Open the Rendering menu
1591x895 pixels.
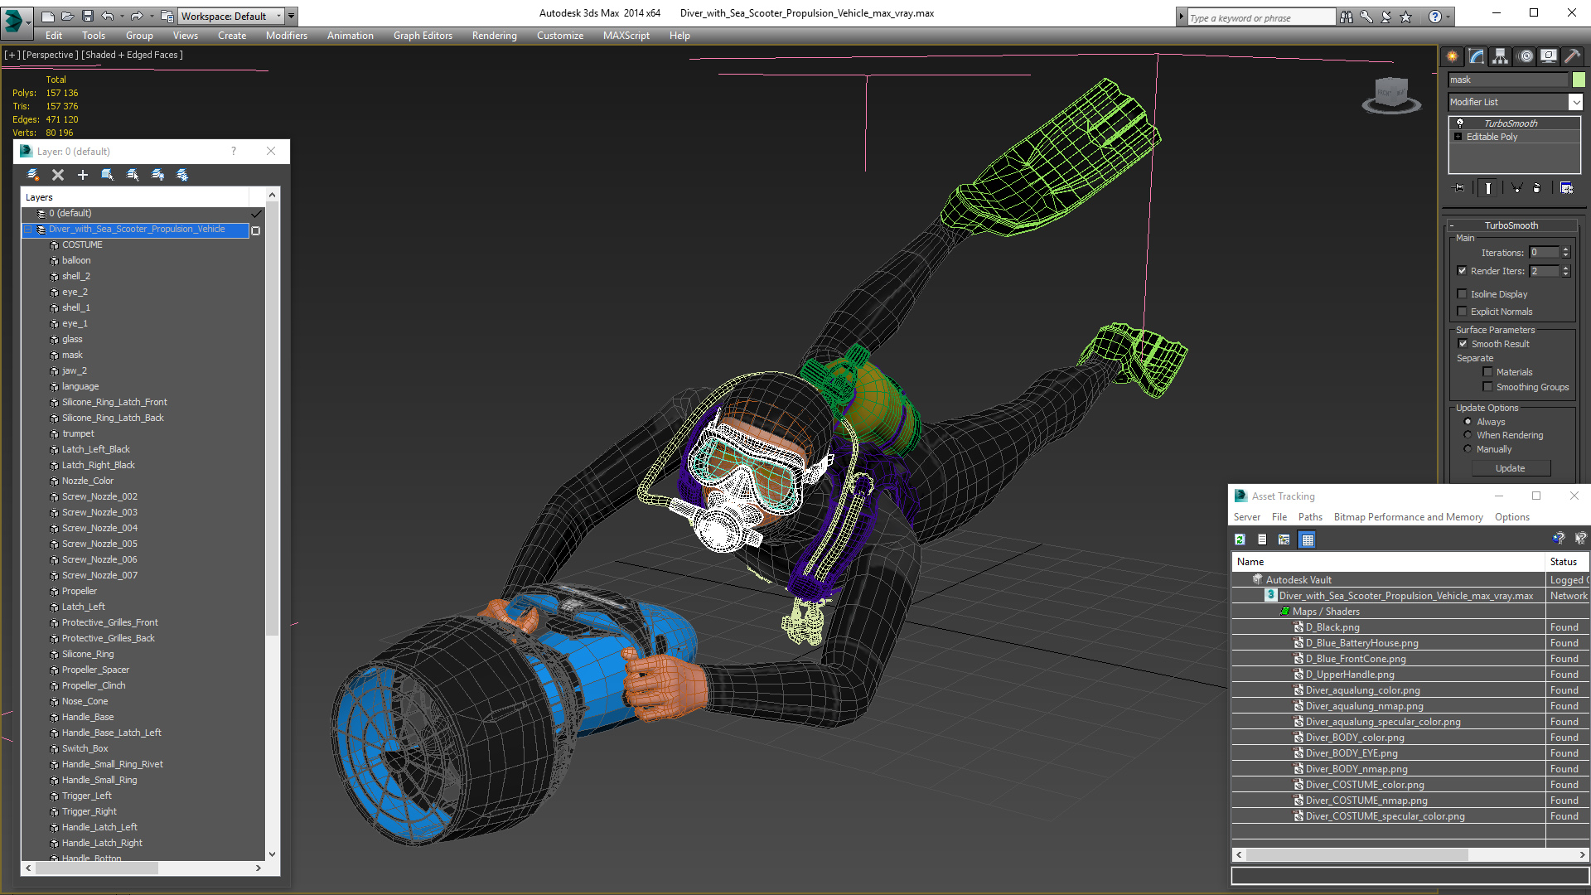tap(495, 36)
